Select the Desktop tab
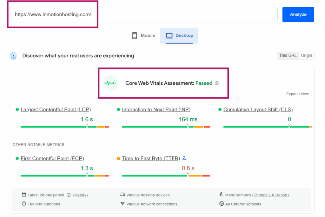325x217 pixels. point(179,36)
